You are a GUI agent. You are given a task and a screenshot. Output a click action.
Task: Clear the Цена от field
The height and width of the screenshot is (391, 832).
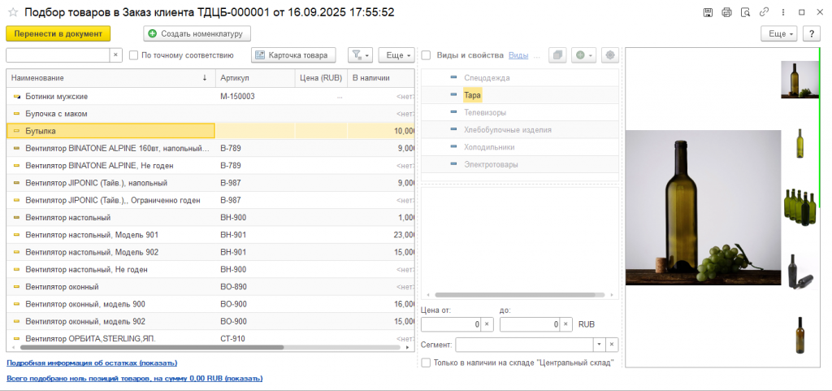pos(487,324)
